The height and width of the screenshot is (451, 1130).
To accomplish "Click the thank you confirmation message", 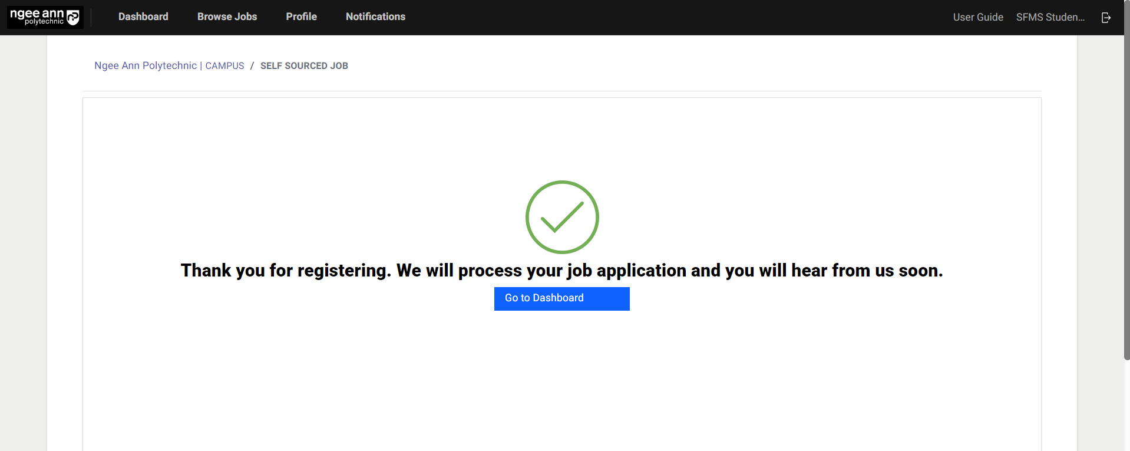I will click(x=561, y=270).
